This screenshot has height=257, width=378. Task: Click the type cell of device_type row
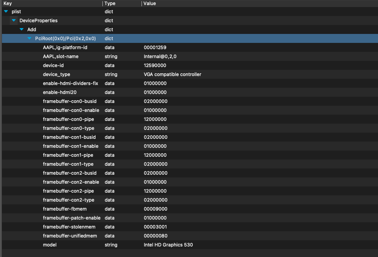click(x=111, y=74)
